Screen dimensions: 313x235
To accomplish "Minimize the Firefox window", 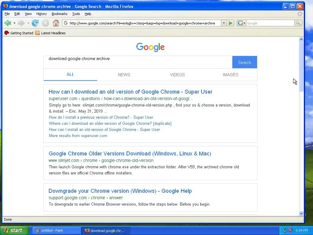I will pyautogui.click(x=286, y=6).
